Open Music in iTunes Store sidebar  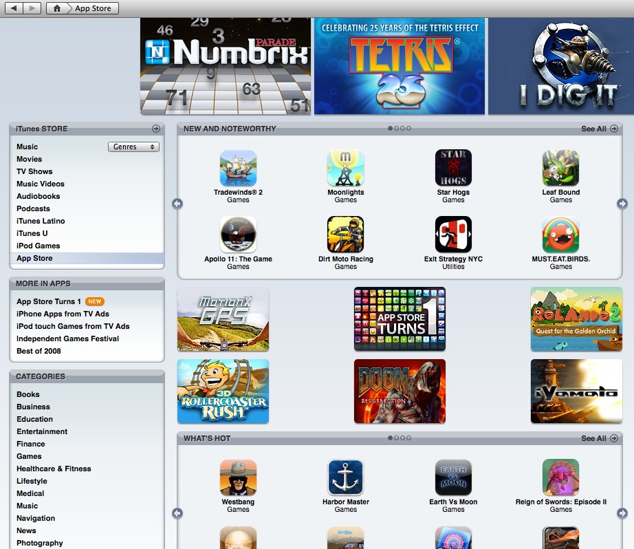pos(27,147)
